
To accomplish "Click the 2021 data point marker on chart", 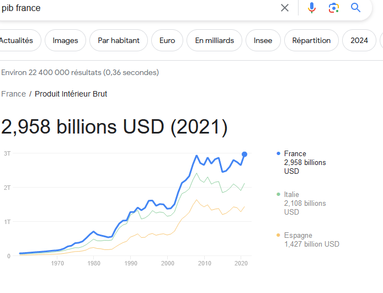I will coord(244,155).
